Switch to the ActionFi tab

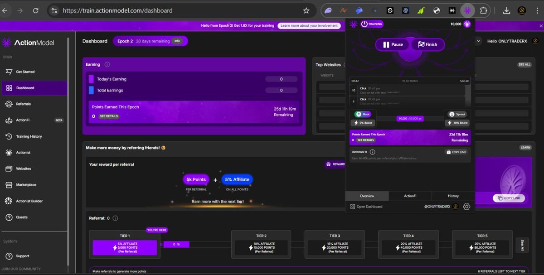pos(410,196)
